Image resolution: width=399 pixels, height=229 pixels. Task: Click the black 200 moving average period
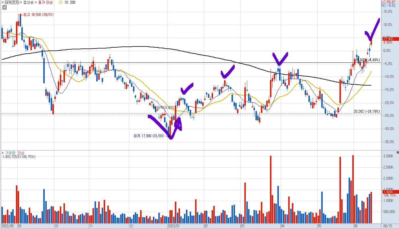[x=73, y=2]
